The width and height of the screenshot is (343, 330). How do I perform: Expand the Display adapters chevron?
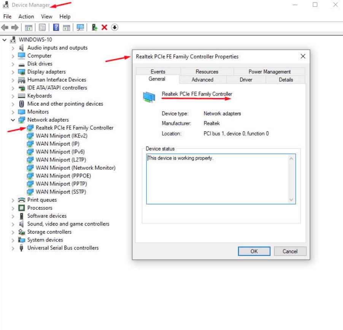click(13, 72)
